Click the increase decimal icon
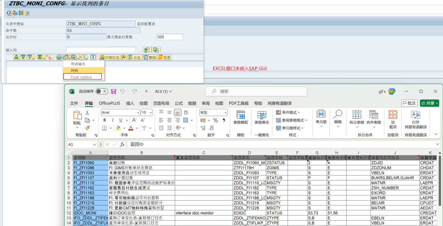Image resolution: width=443 pixels, height=226 pixels. [x=203, y=128]
